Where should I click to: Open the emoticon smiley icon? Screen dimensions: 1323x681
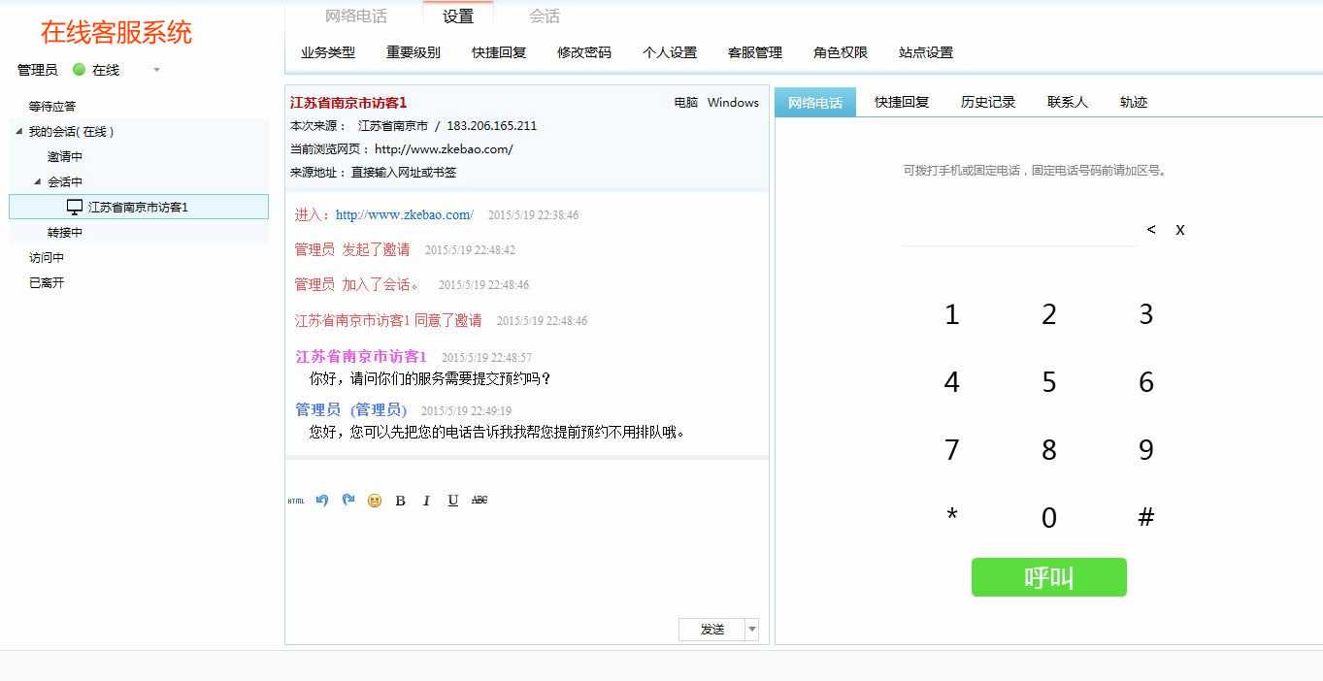[x=373, y=501]
